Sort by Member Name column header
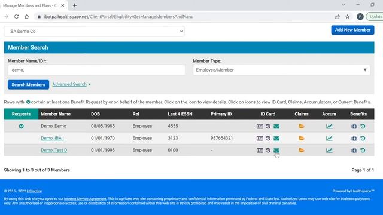Image resolution: width=383 pixels, height=215 pixels. coord(56,114)
